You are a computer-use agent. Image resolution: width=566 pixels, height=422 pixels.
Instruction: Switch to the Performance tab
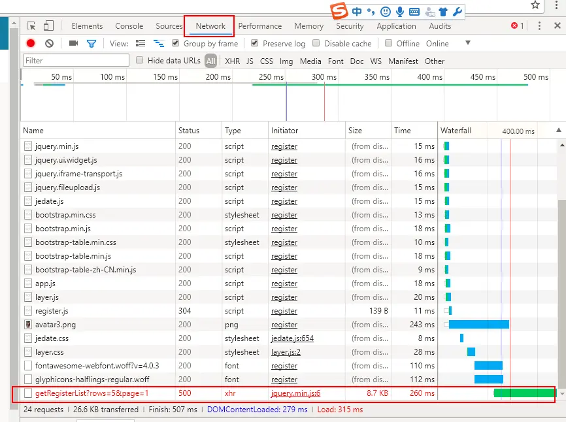[260, 26]
